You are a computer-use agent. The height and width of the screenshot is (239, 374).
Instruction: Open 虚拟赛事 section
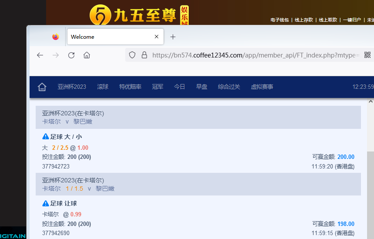tap(262, 87)
